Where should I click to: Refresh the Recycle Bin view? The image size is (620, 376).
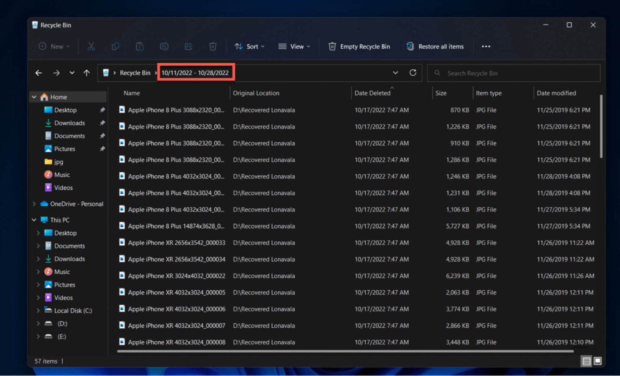point(413,73)
